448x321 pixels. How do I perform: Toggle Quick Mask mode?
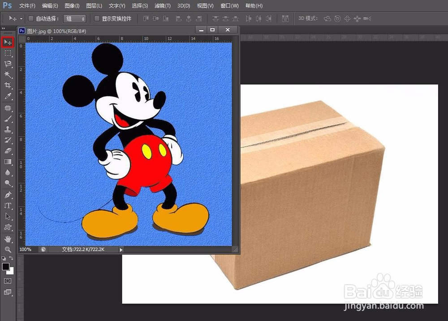8,281
